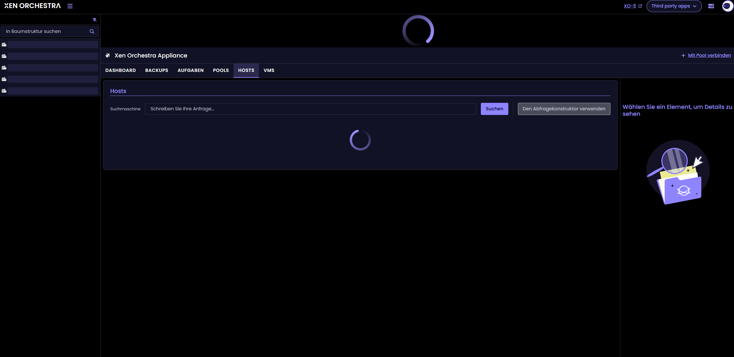Click the first pool icon in sidebar

4,44
